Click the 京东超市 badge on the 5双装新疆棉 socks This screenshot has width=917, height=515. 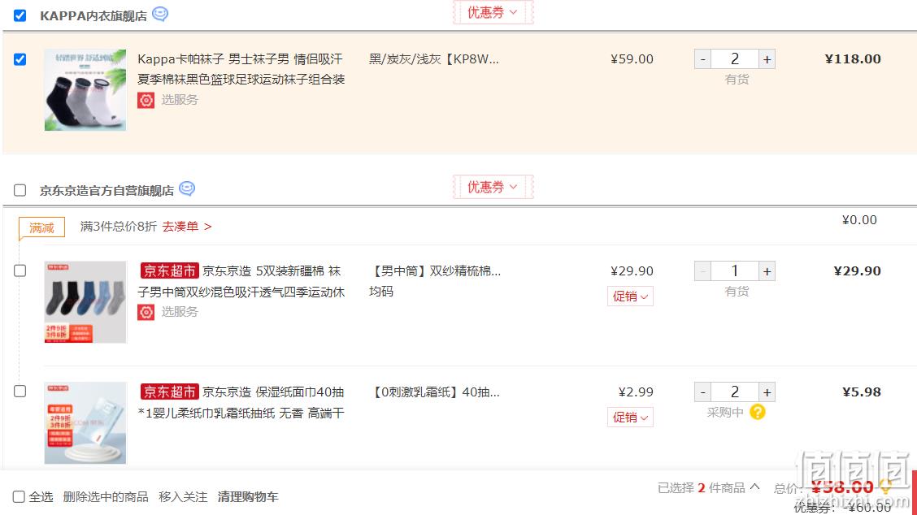[x=170, y=270]
